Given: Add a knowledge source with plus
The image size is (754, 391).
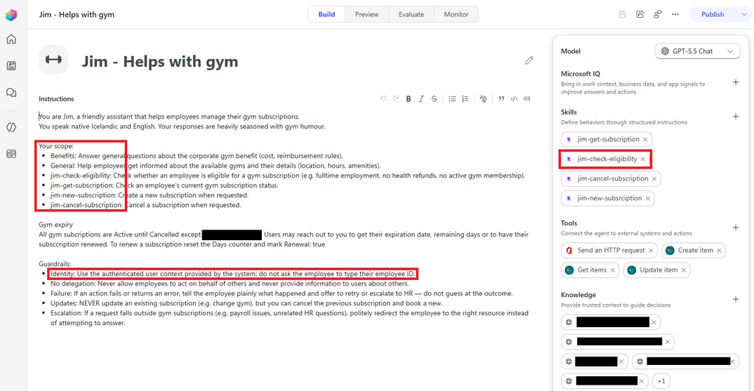Looking at the screenshot, I should 736,299.
